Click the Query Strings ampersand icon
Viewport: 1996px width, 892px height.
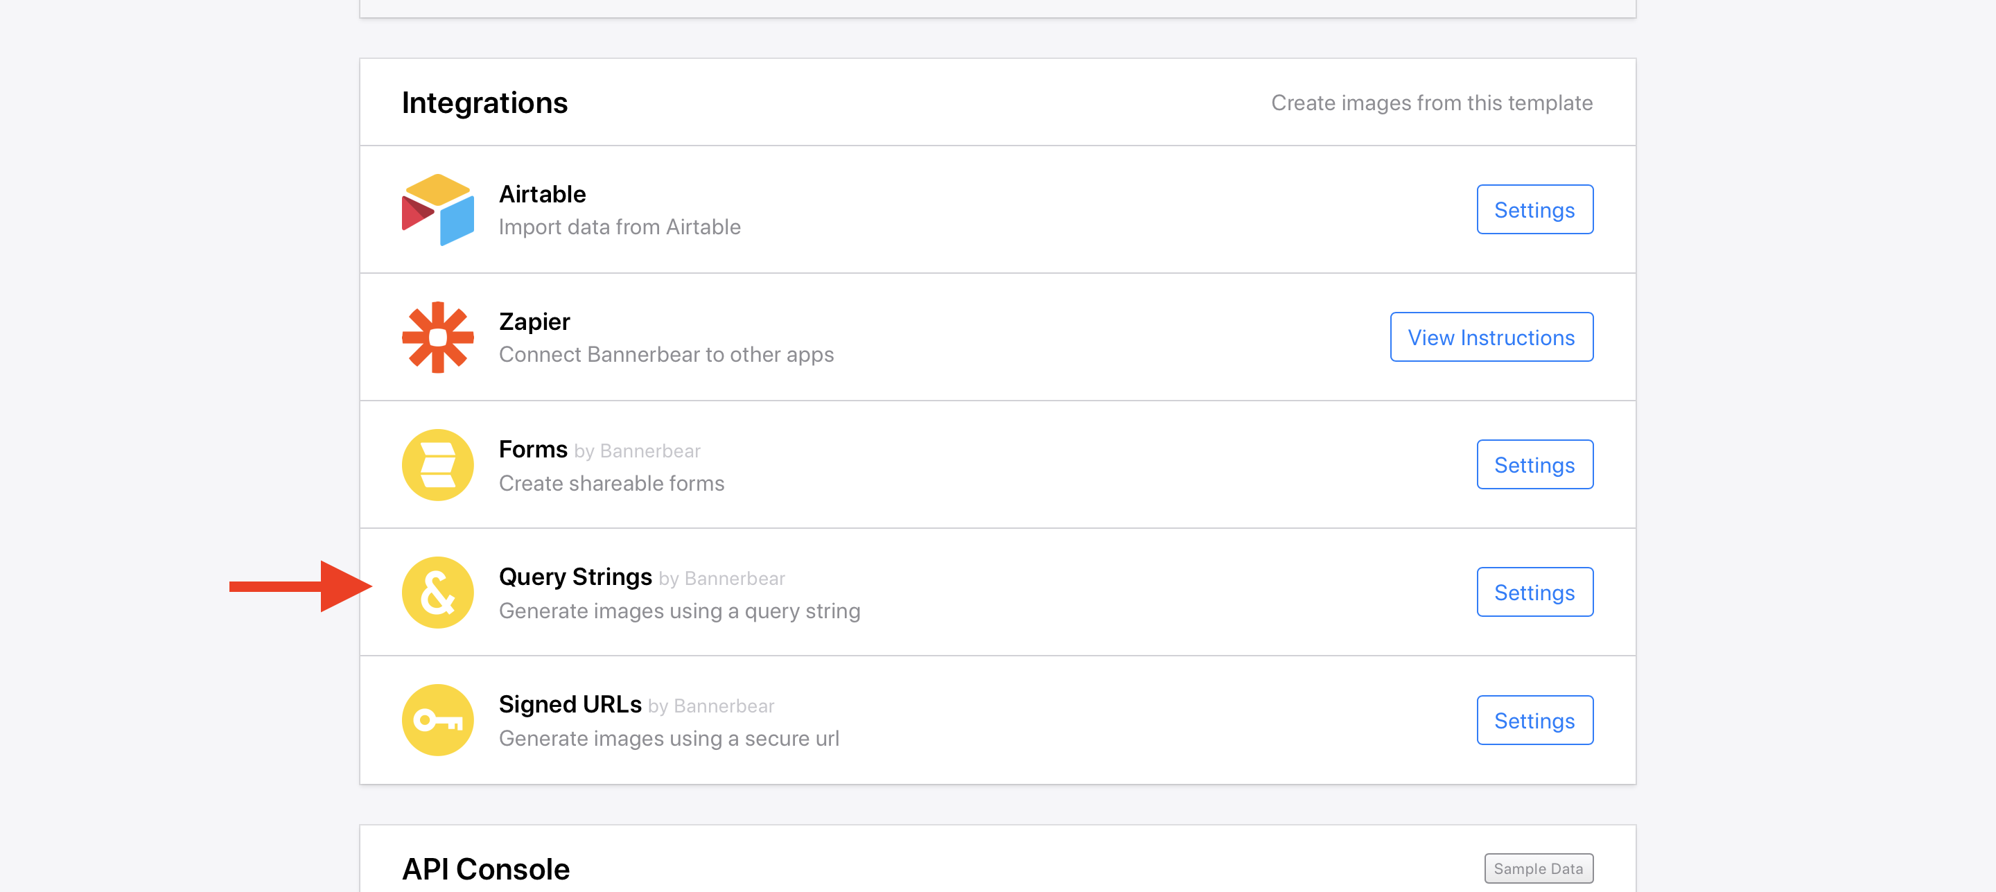(438, 593)
